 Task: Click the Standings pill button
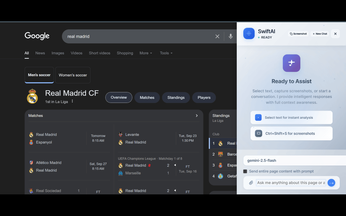coord(176,97)
